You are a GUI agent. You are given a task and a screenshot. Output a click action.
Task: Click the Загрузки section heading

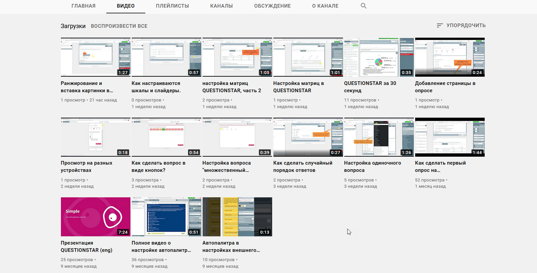pos(73,26)
